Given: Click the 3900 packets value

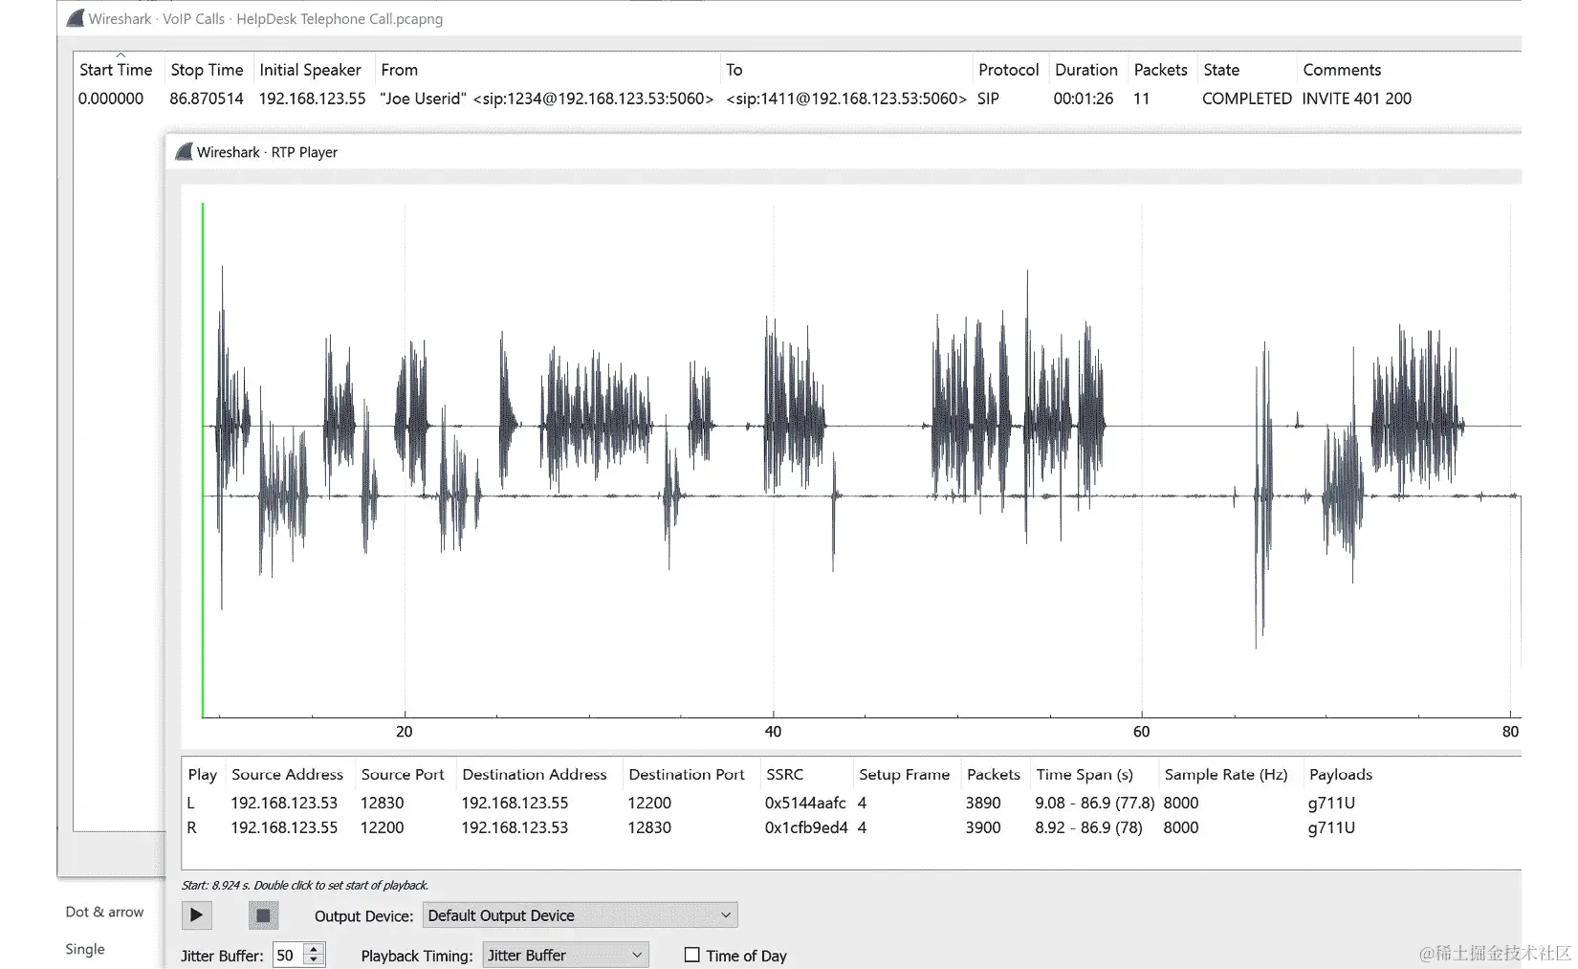Looking at the screenshot, I should (983, 827).
